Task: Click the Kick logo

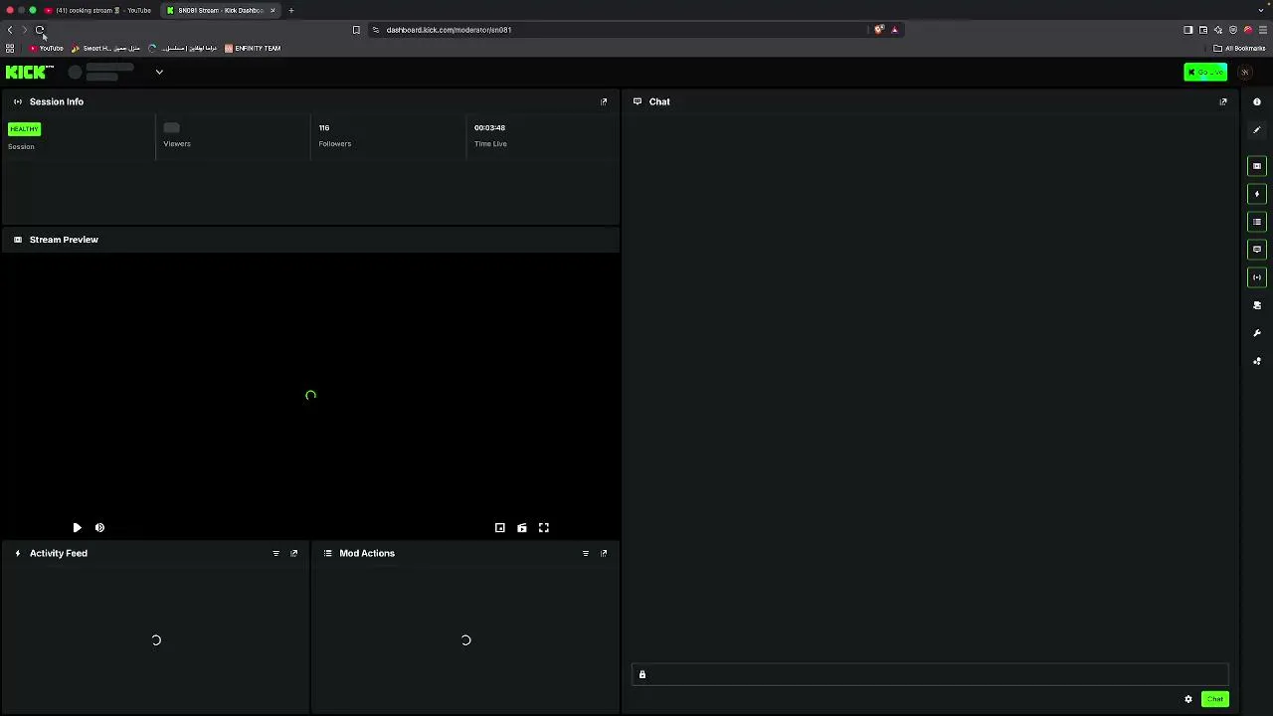Action: (x=29, y=72)
